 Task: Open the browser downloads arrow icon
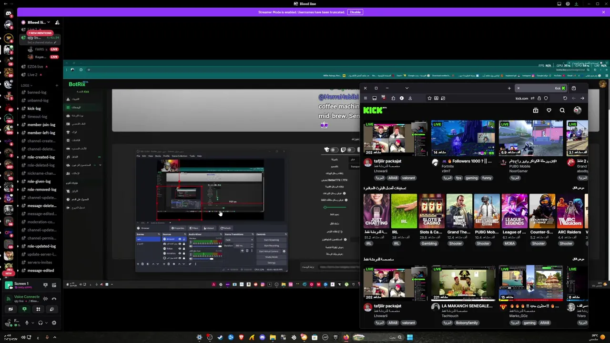click(410, 98)
